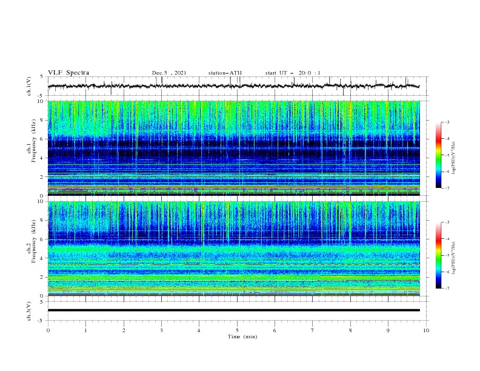This screenshot has width=480, height=371.
Task: Click inside the ch.2 spectrogram panel
Action: point(233,249)
